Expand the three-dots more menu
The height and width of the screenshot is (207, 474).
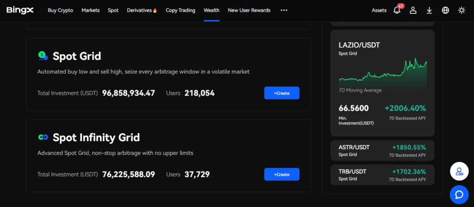coord(284,10)
